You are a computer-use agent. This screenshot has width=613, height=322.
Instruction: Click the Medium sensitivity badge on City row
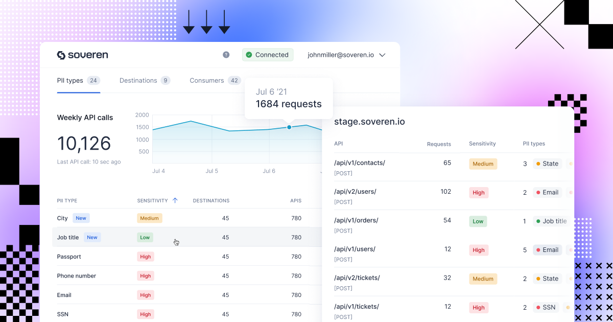pos(149,218)
